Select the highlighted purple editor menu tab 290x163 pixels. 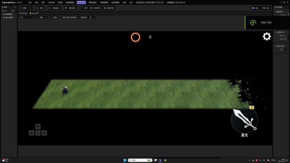click(81, 2)
